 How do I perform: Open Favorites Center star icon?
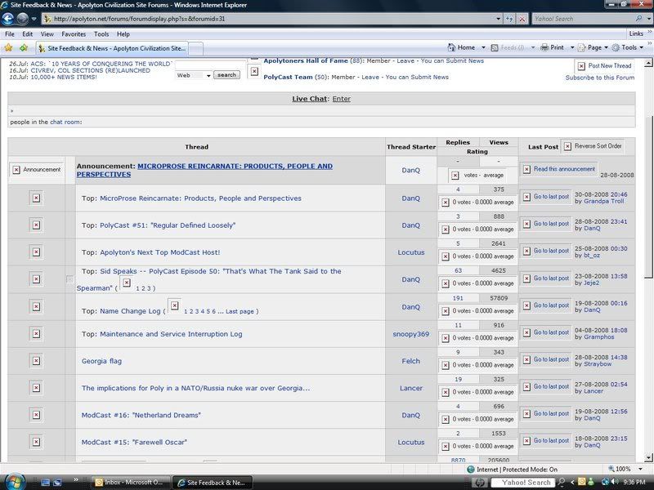[x=8, y=48]
